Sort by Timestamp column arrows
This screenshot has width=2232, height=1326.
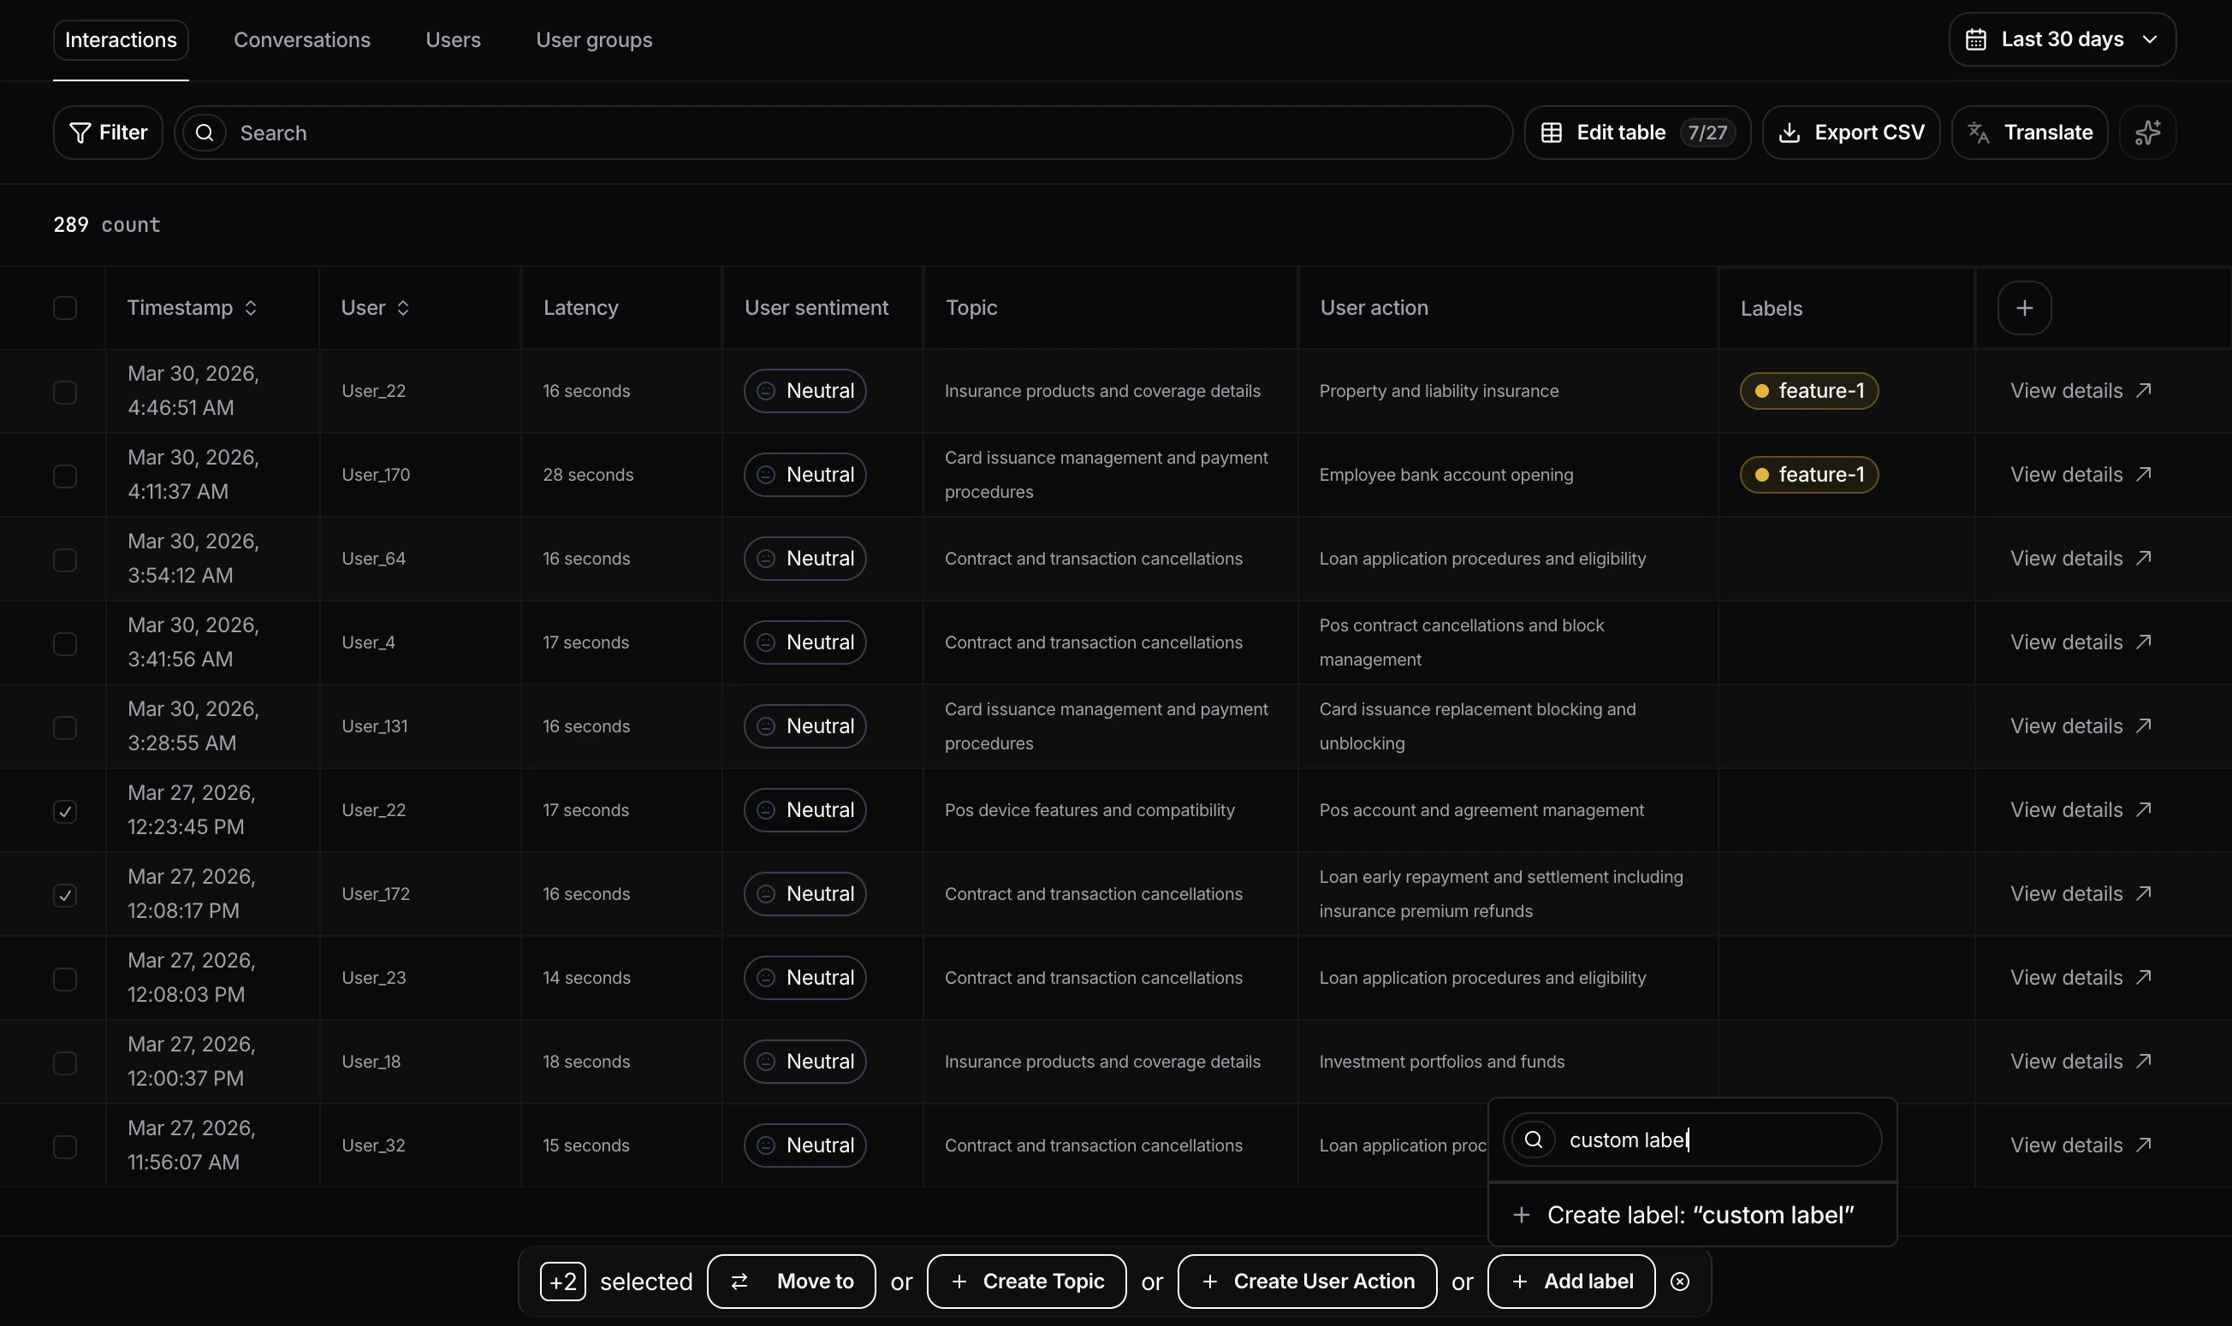(x=250, y=308)
